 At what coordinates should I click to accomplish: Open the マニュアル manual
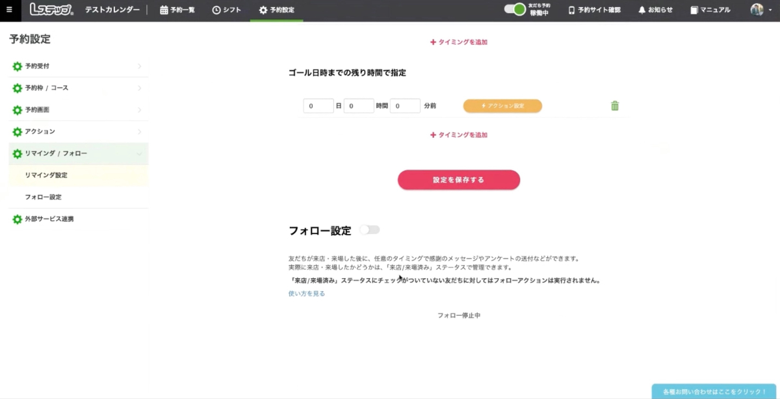(710, 10)
